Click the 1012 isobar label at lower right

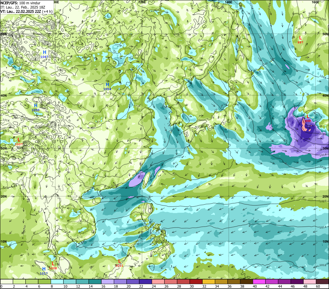tap(323, 265)
